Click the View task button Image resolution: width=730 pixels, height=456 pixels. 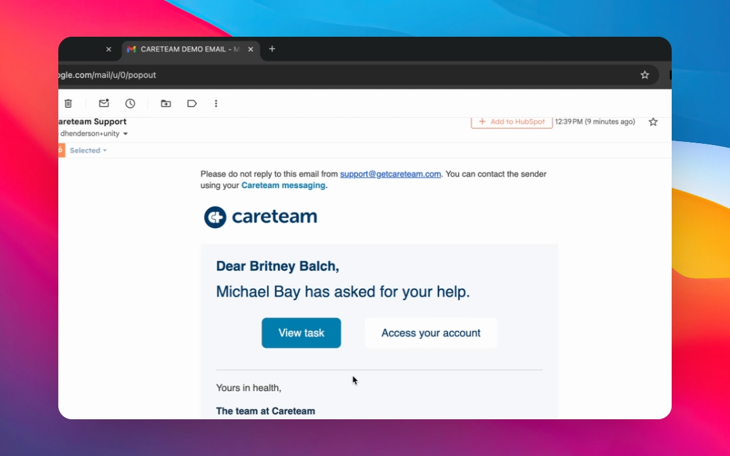click(301, 332)
